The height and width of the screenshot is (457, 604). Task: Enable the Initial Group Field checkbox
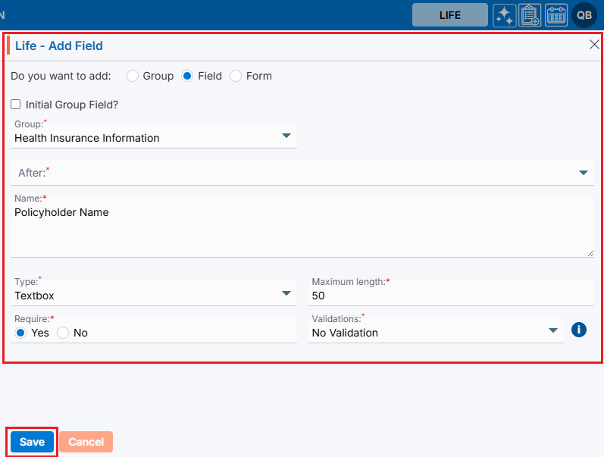click(x=16, y=105)
